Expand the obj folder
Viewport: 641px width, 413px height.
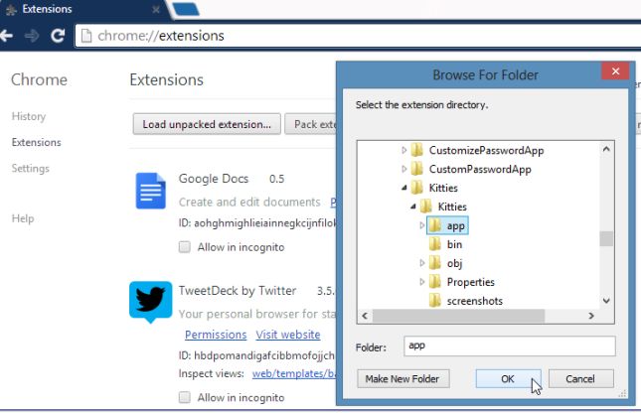[x=422, y=263]
